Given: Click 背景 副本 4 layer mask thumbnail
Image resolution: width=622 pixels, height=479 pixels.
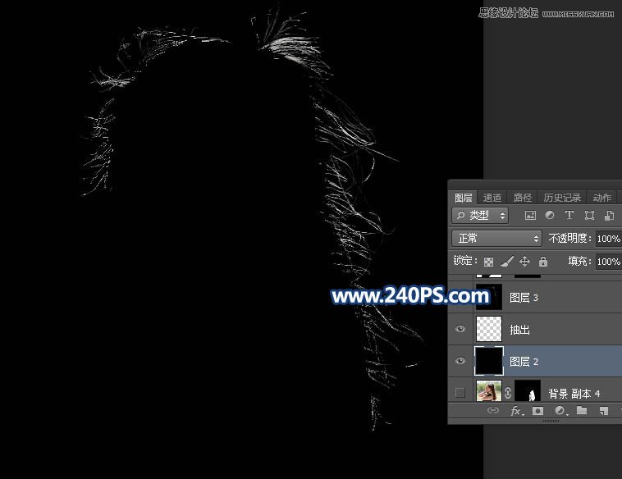Looking at the screenshot, I should [x=528, y=391].
